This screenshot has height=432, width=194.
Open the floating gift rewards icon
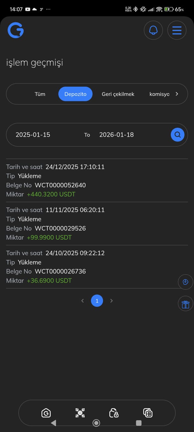tap(185, 304)
